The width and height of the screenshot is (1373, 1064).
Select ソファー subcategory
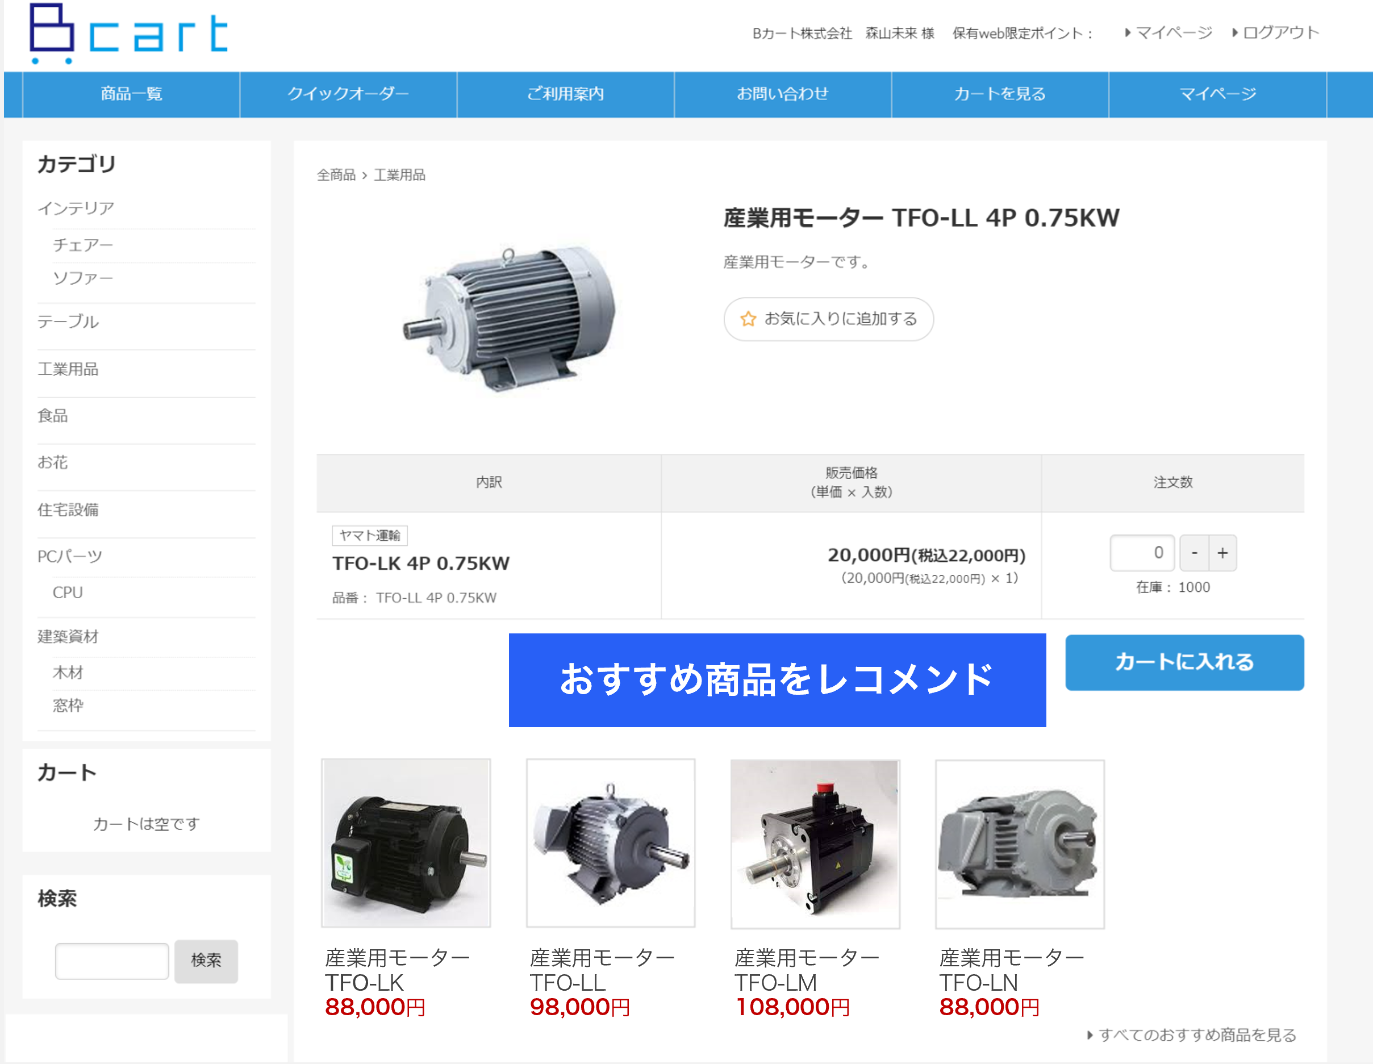point(83,278)
